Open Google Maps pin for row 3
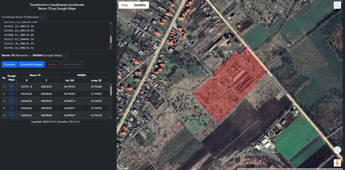Image resolution: width=345 pixels, height=170 pixels. tap(11, 101)
